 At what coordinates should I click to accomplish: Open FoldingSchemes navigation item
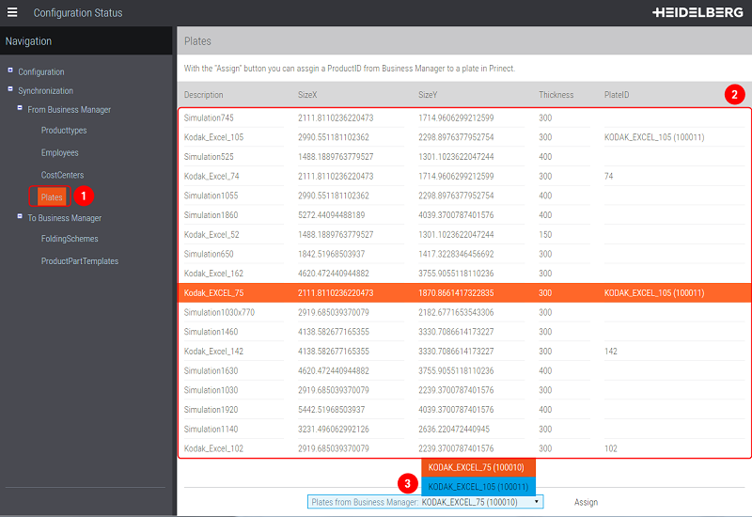[70, 239]
